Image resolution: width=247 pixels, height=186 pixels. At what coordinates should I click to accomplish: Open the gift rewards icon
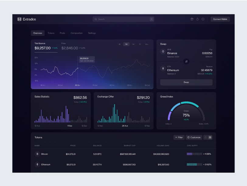point(192,19)
